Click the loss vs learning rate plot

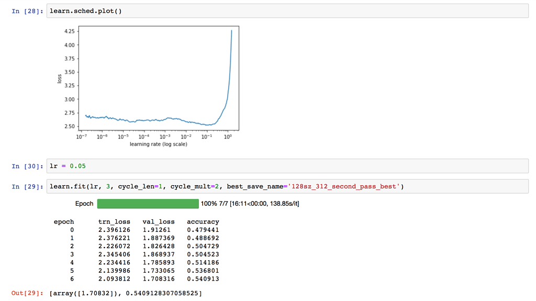[158, 79]
